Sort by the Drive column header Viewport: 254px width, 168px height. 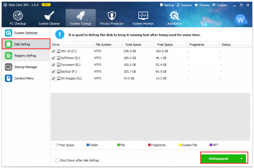click(72, 45)
